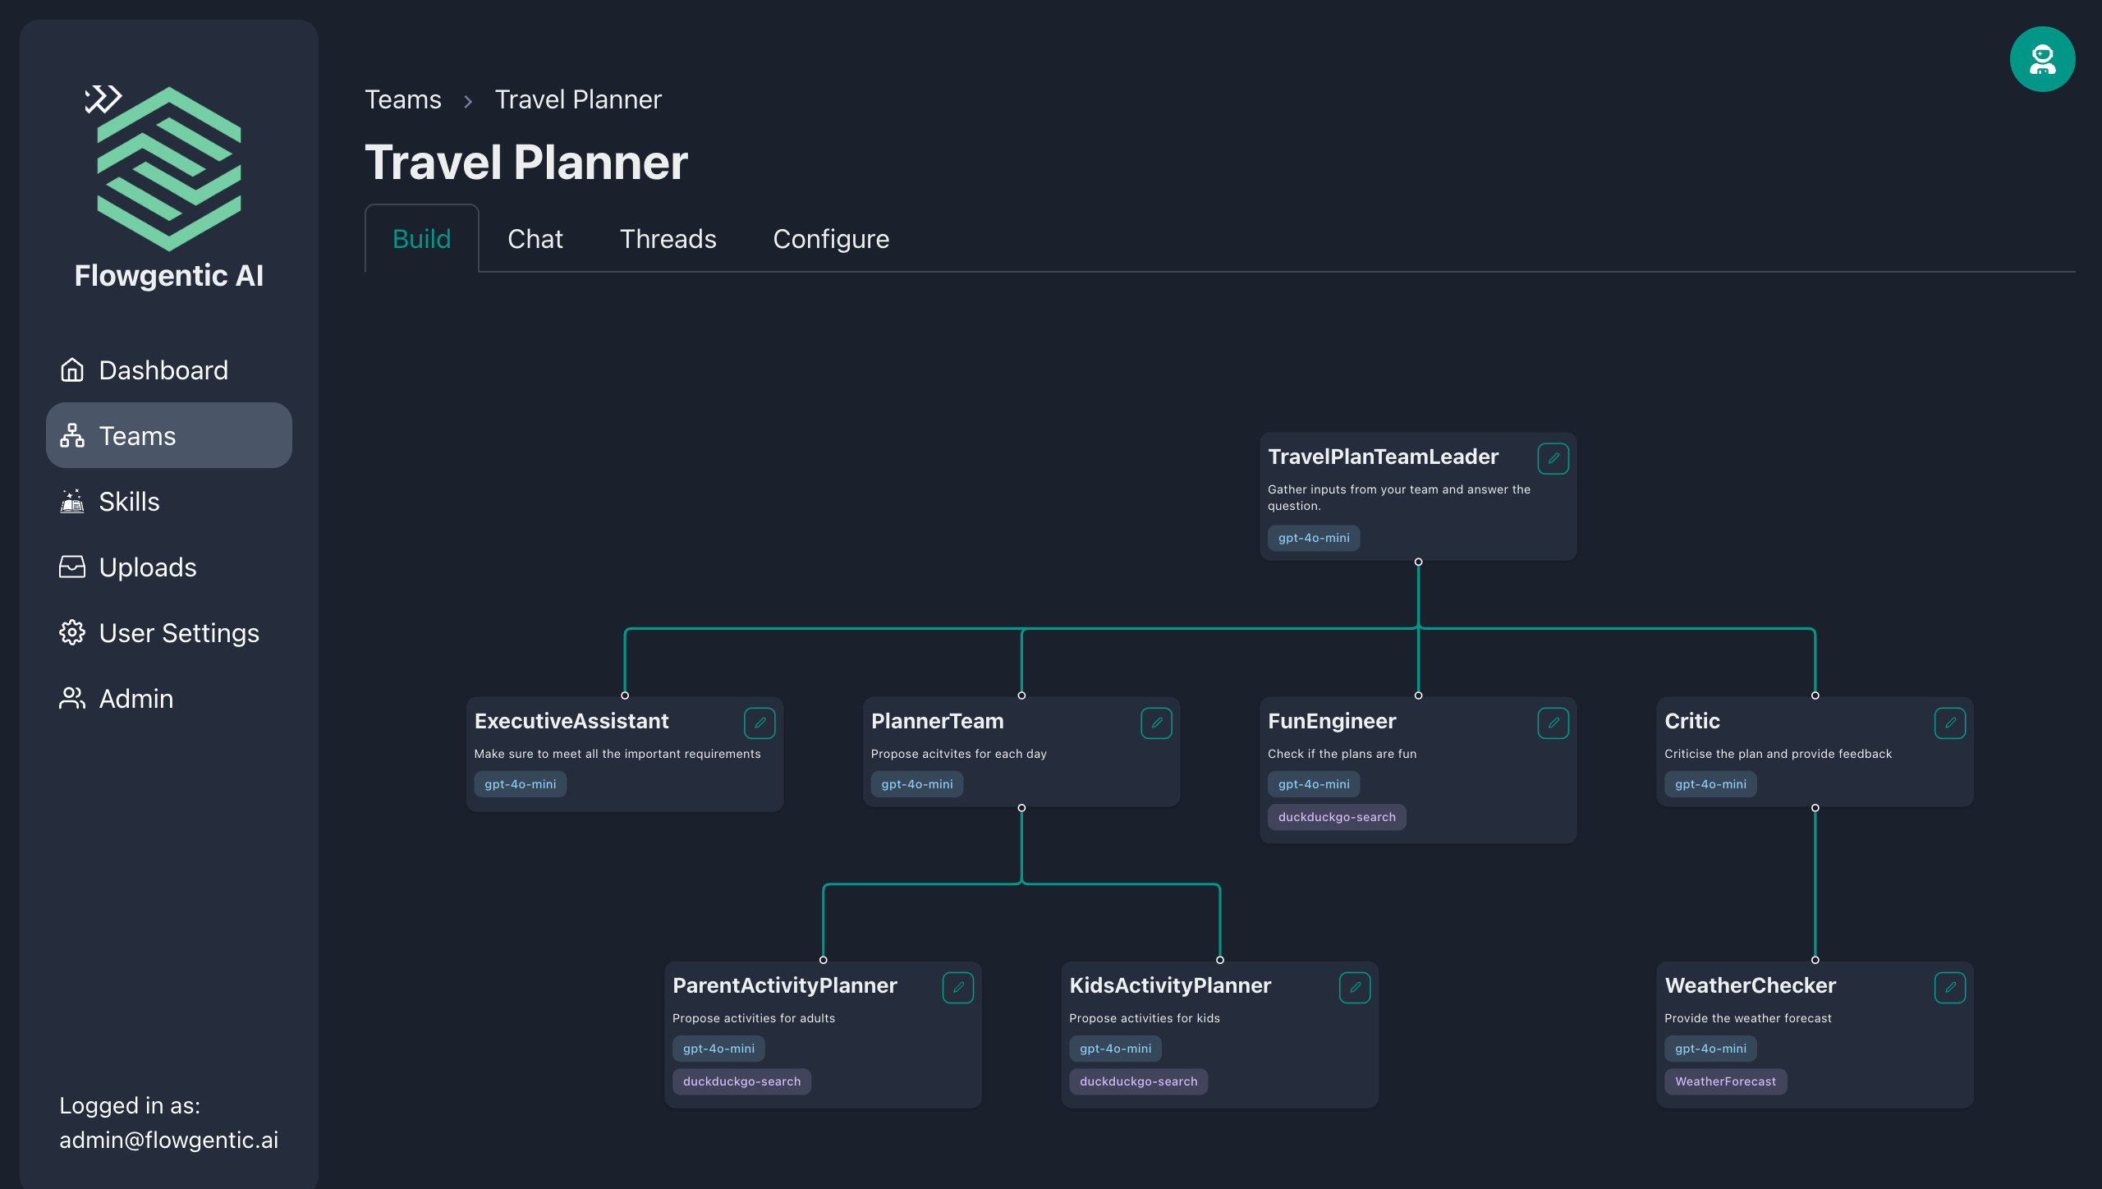Click the PlannerTeam edit pencil icon
2102x1189 pixels.
(x=1156, y=723)
